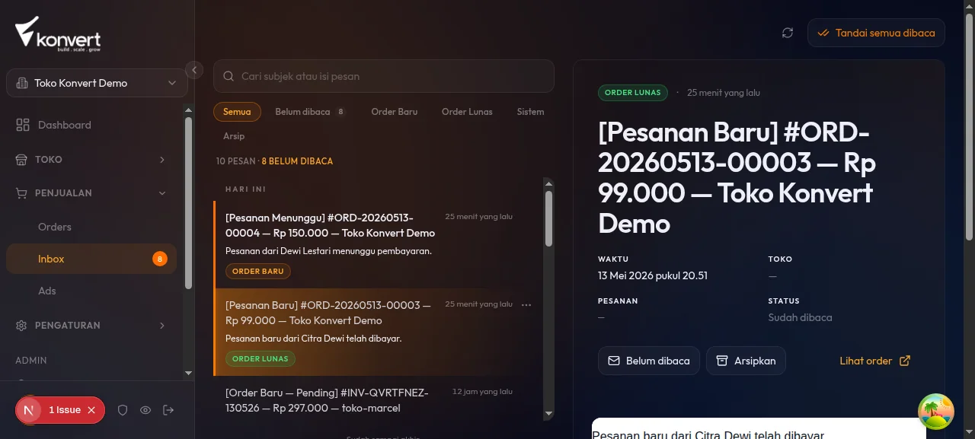Click 12 jam yang lalu timestamp
The image size is (975, 439).
(x=482, y=392)
